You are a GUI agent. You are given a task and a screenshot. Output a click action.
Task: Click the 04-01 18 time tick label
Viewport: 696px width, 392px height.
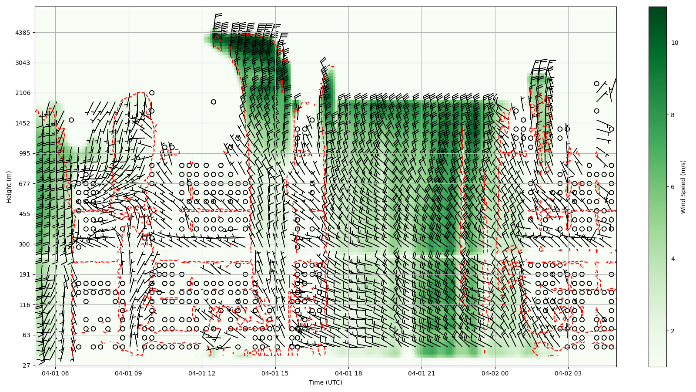pos(348,373)
